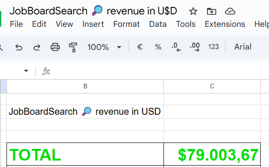
Task: Open the Format menu
Action: click(126, 24)
